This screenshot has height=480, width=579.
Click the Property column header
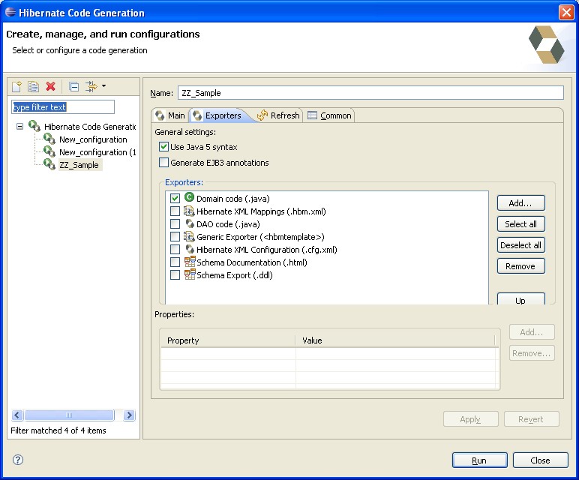pos(228,340)
